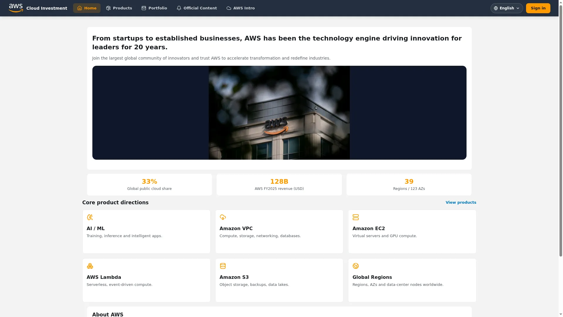563x317 pixels.
Task: Open the AI / ML product card
Action: coord(146,232)
